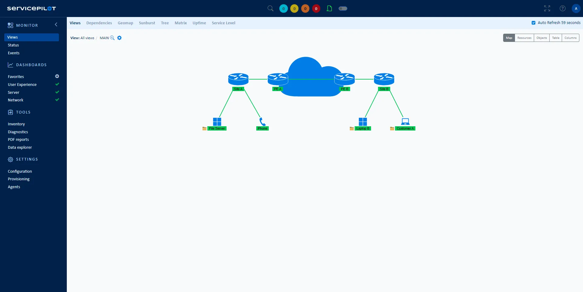The image size is (583, 292).
Task: Click the user avatar circle labeled A
Action: tap(576, 8)
